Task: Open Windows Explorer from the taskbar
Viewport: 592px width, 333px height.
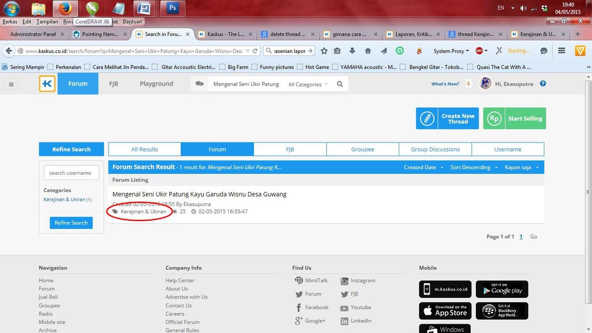Action: tap(39, 8)
